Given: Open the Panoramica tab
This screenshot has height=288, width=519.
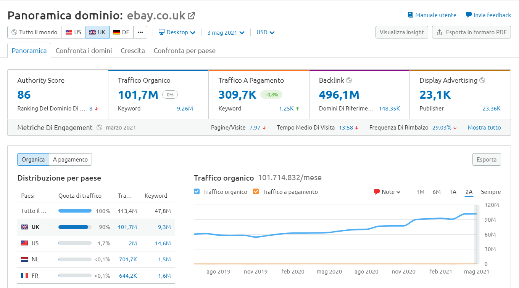Looking at the screenshot, I should (29, 50).
